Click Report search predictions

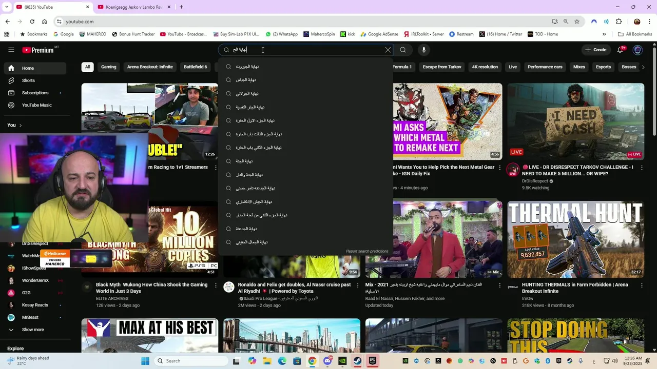click(367, 251)
